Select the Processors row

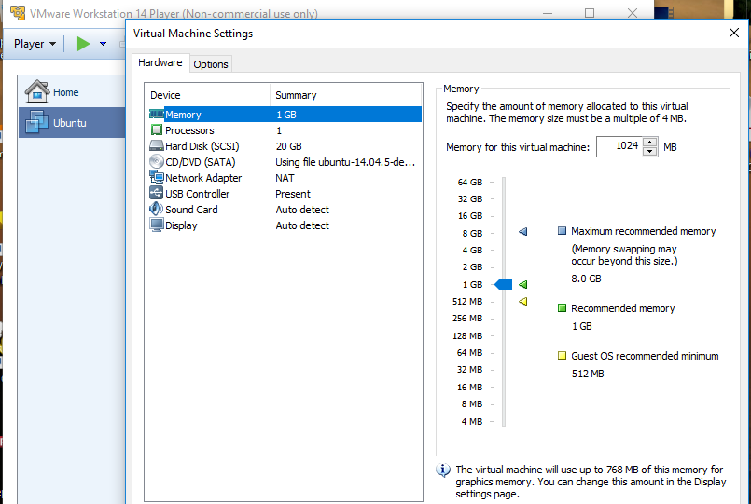[x=285, y=130]
